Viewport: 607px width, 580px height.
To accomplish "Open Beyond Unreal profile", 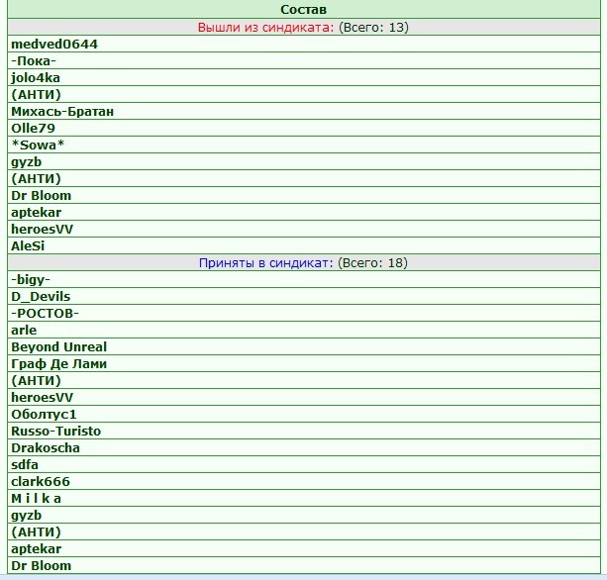I will [58, 347].
